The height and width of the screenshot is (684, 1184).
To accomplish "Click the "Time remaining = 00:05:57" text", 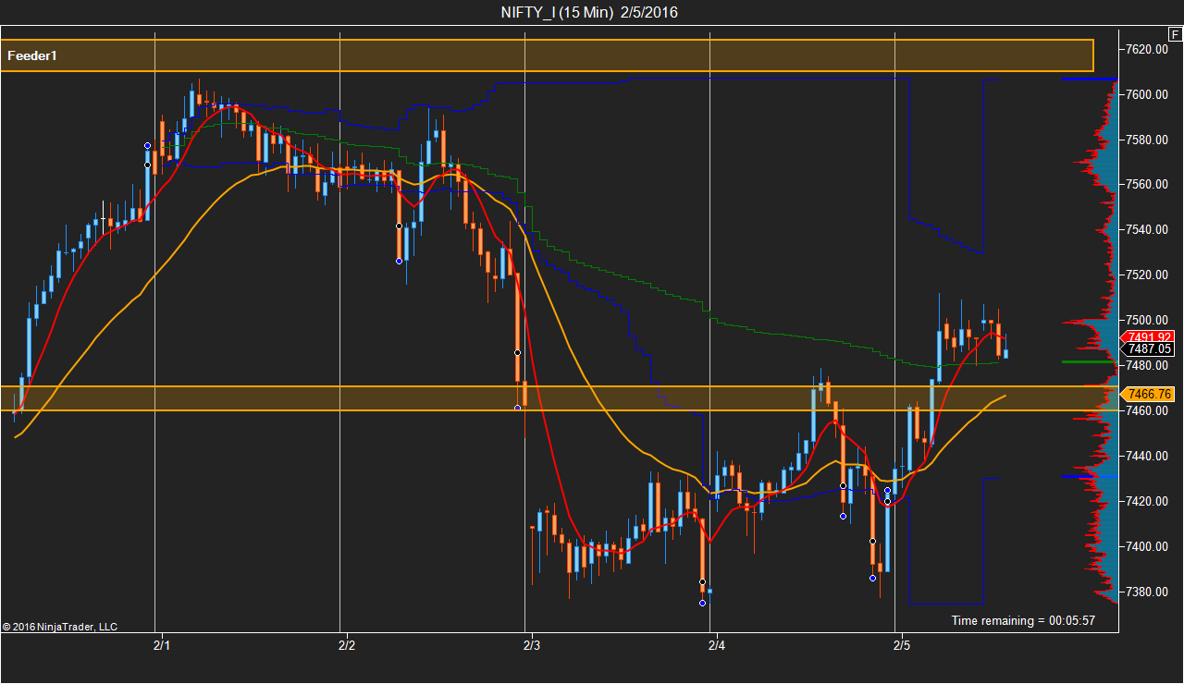I will tap(1023, 620).
